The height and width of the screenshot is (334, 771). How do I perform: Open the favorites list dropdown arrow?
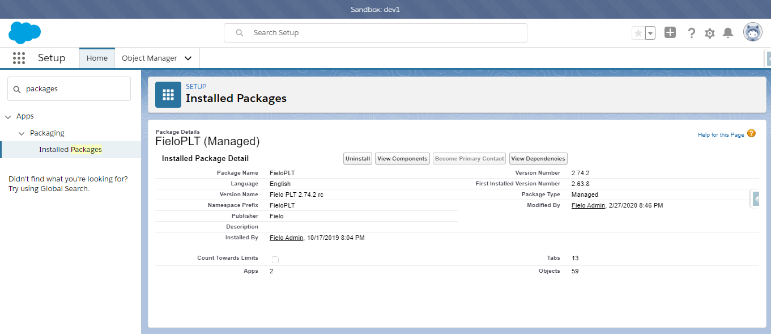650,33
